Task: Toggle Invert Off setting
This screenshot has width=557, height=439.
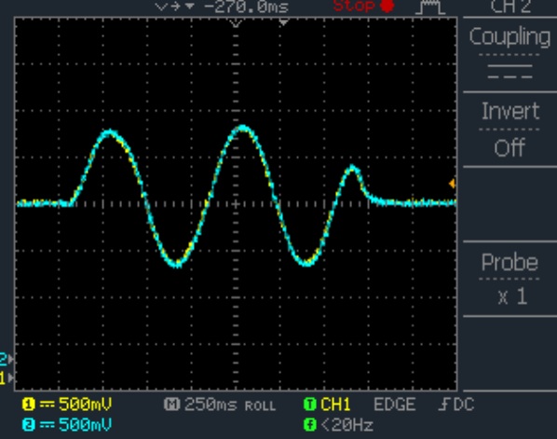Action: pos(509,129)
